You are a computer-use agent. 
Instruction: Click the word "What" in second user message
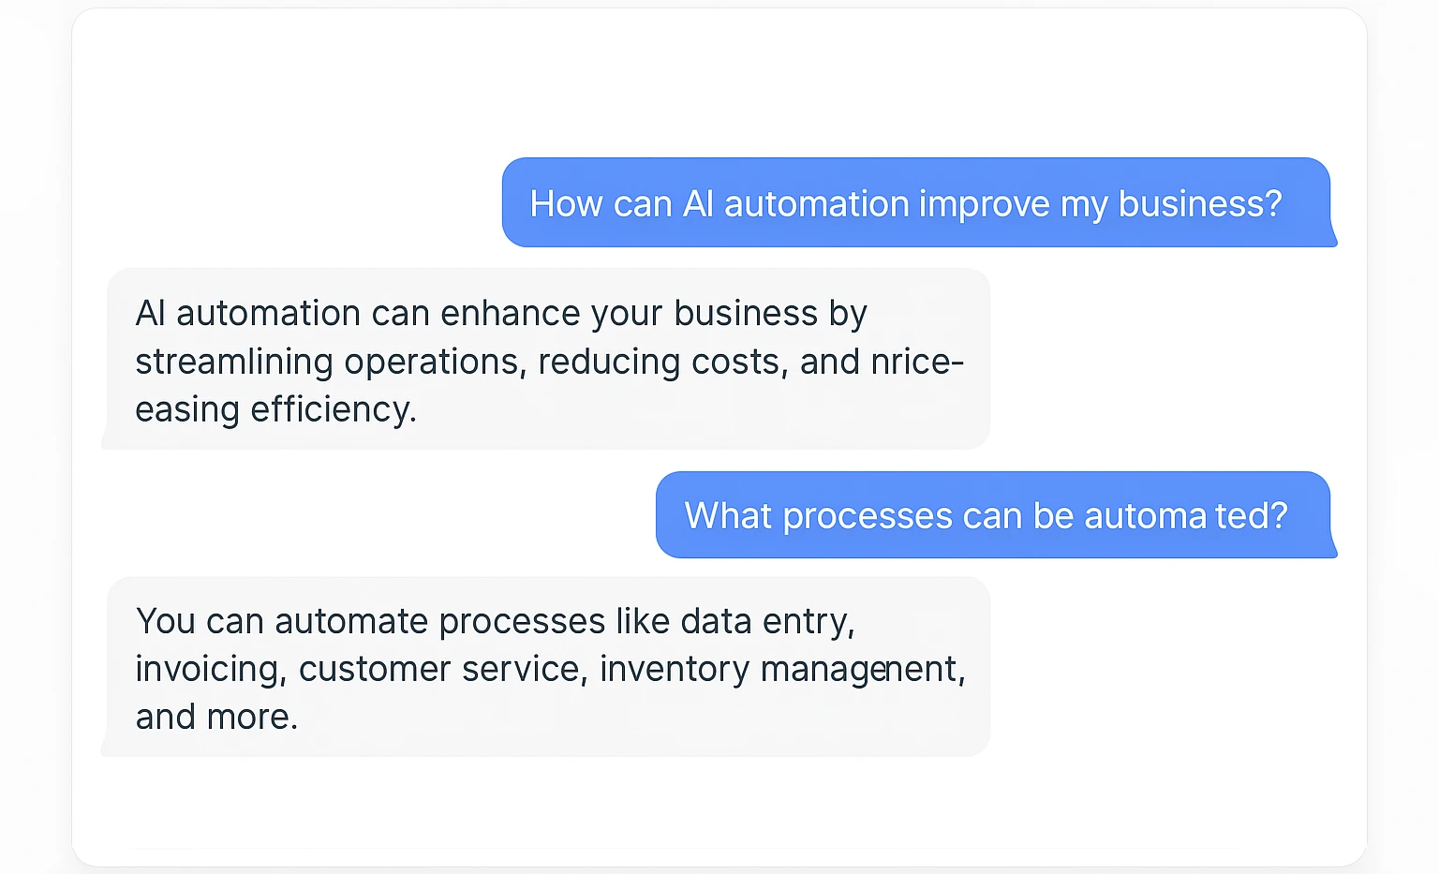click(728, 516)
